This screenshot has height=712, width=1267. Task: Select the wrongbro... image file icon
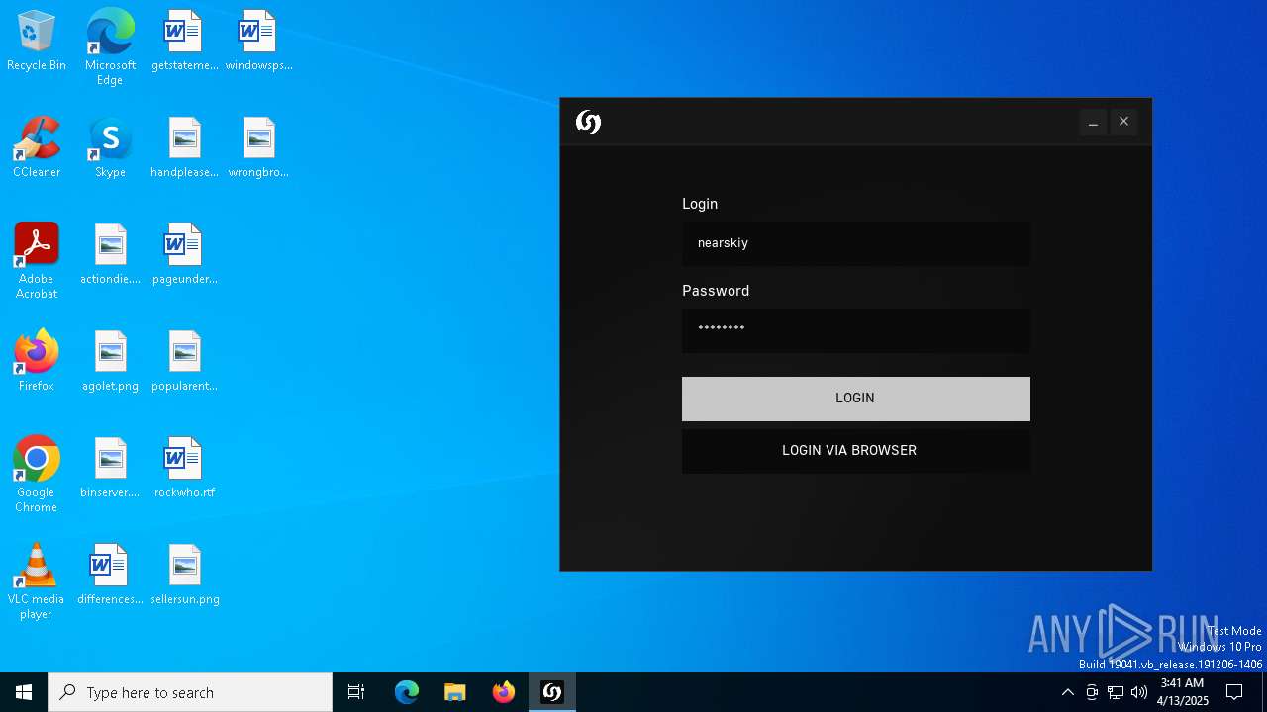pyautogui.click(x=258, y=148)
